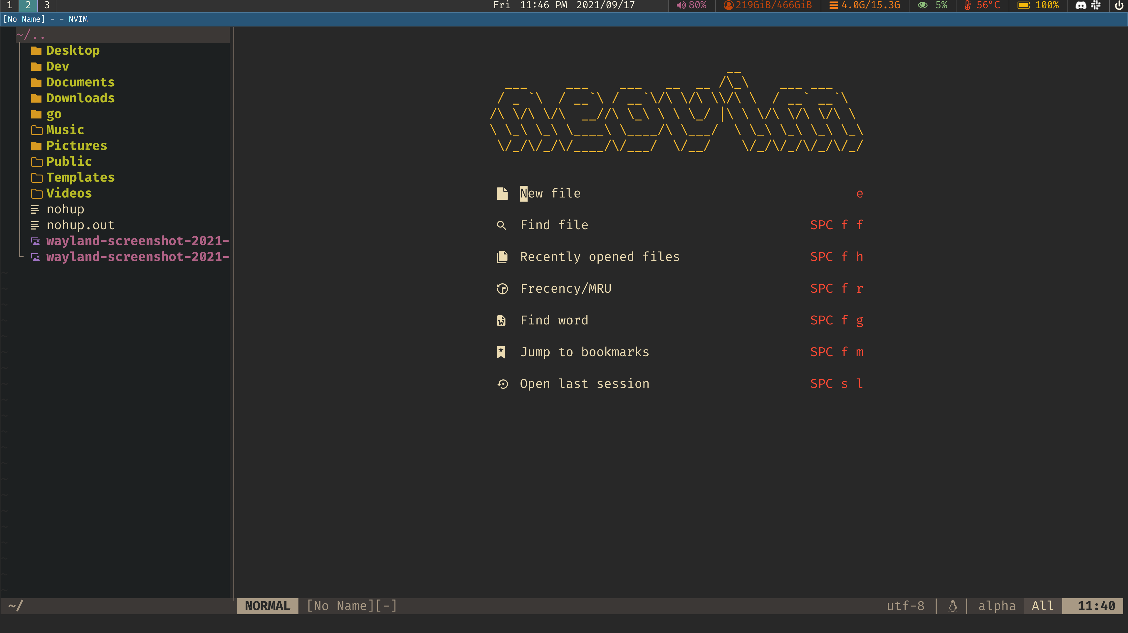
Task: Click the Linux penguin statusline icon
Action: click(x=952, y=606)
